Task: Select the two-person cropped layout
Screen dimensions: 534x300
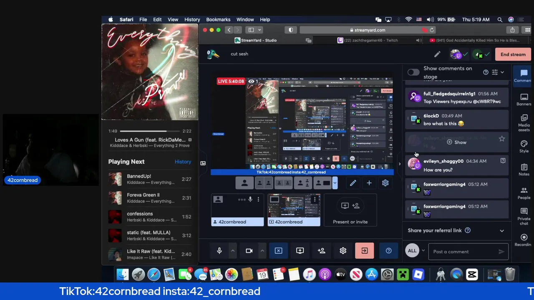Action: tap(264, 183)
